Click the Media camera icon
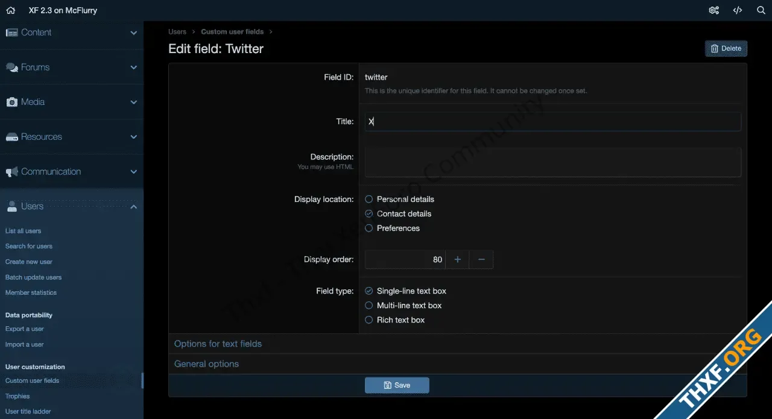The height and width of the screenshot is (419, 772). 11,102
